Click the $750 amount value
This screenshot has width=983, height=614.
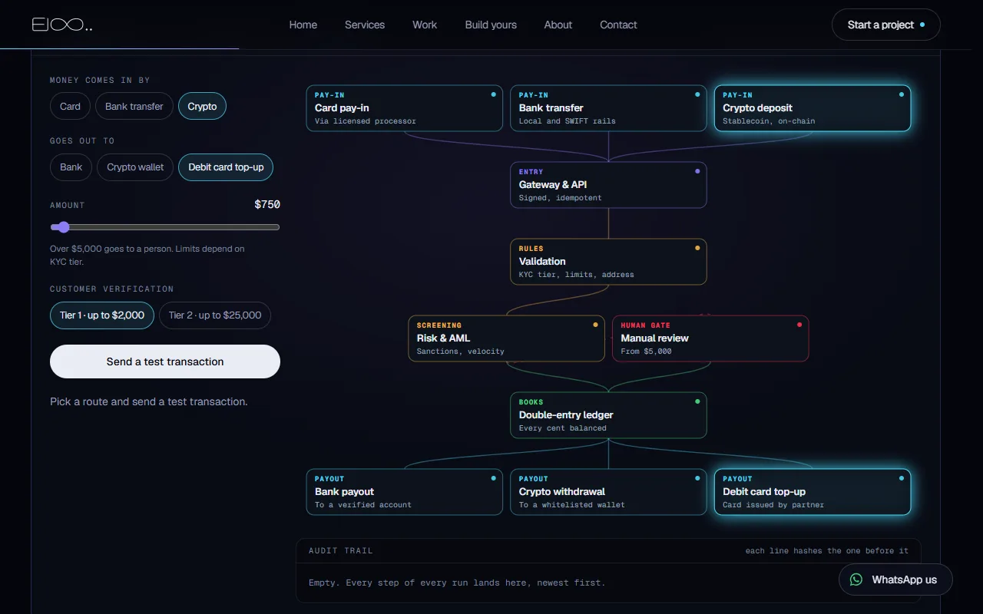pos(267,204)
